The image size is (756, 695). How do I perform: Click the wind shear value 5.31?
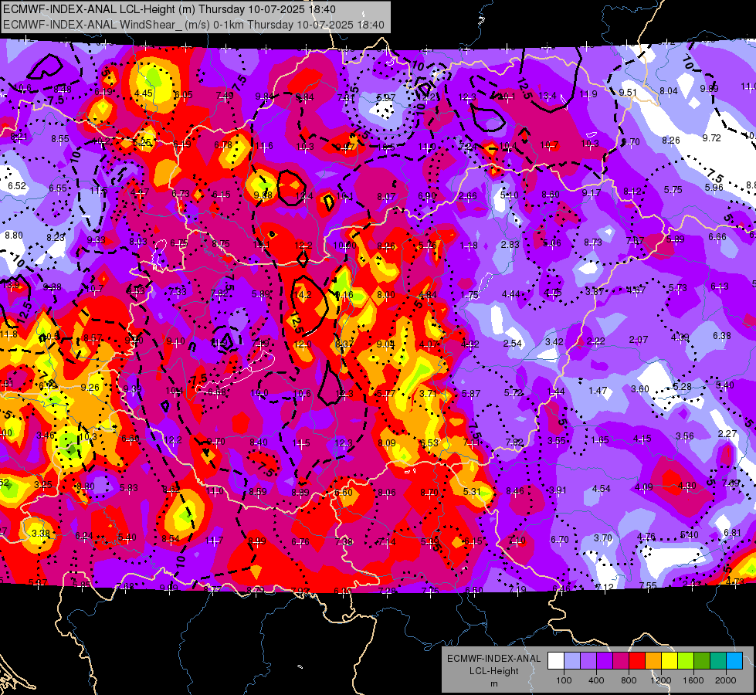pos(472,491)
